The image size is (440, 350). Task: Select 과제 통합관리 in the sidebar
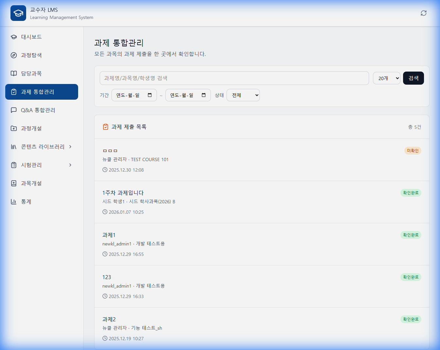[x=36, y=92]
